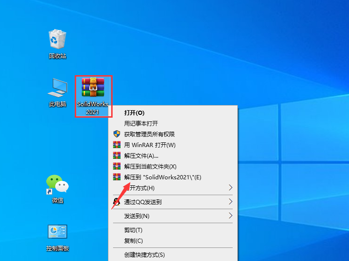This screenshot has width=349, height=261.
Task: Click the QQ penguin icon in menu
Action: 116,202
